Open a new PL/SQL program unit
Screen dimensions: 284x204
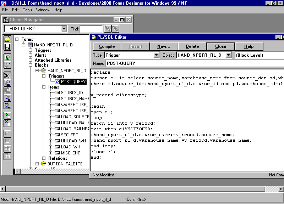pyautogui.click(x=163, y=46)
